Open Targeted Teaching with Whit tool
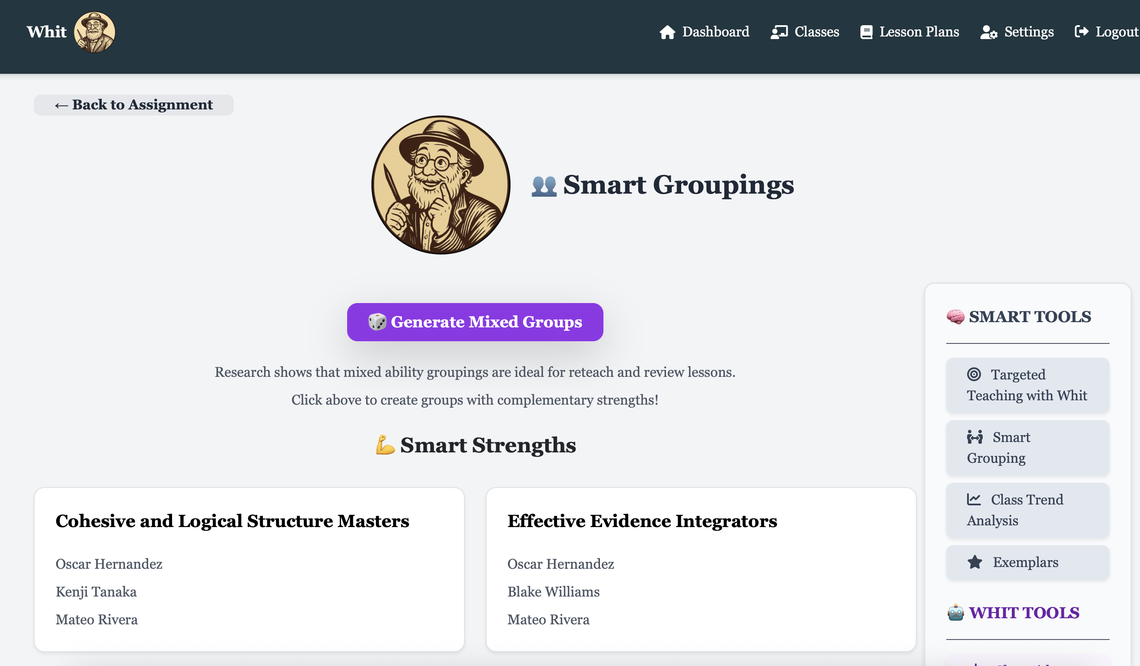The image size is (1140, 666). click(x=1027, y=385)
